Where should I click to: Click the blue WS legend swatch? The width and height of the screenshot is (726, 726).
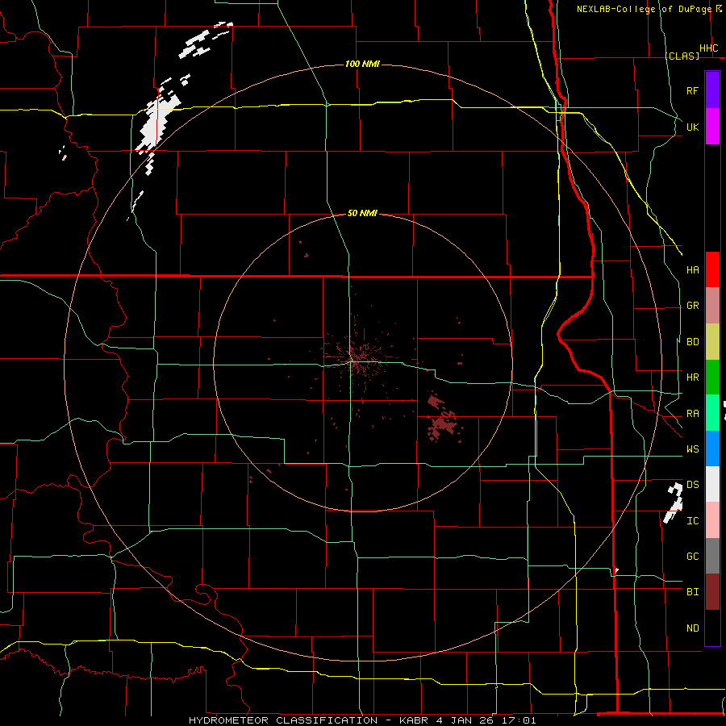[x=712, y=449]
